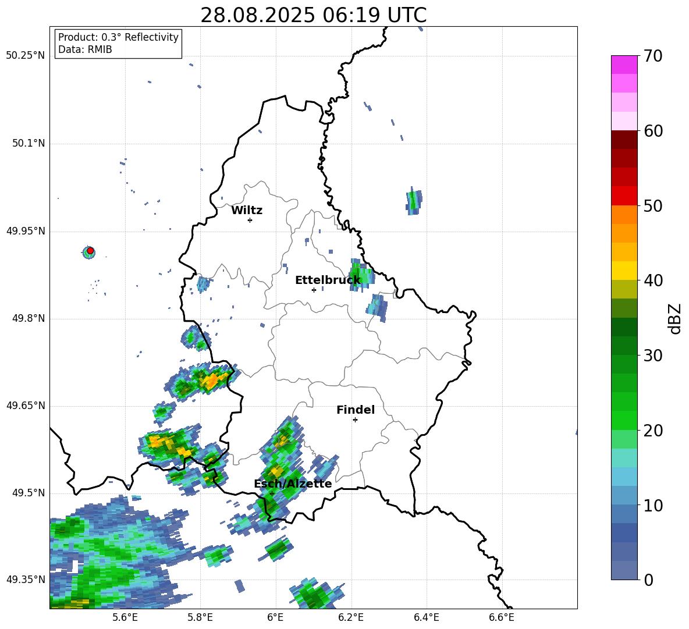The height and width of the screenshot is (629, 689).
Task: Click the 50 colorbar tick label
Action: point(653,205)
